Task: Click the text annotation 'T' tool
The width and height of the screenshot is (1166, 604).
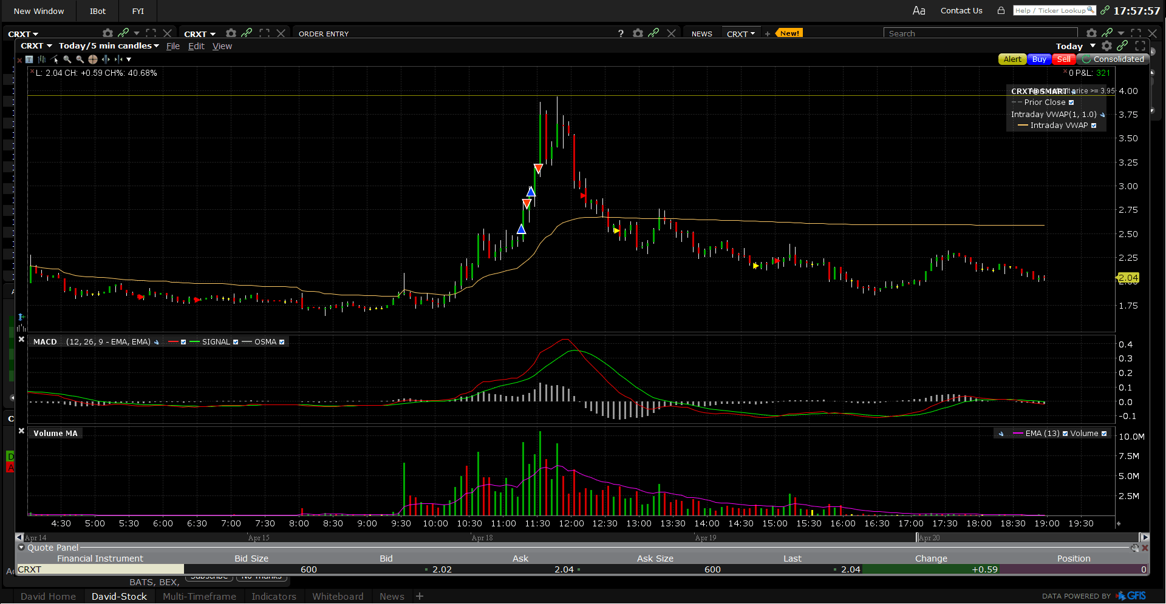Action: pyautogui.click(x=29, y=59)
